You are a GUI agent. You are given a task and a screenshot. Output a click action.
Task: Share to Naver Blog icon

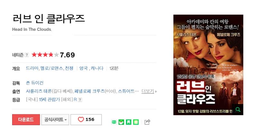(x=114, y=122)
